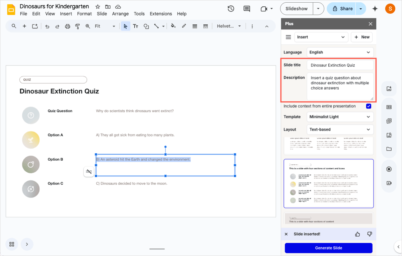Choose the Select cursor tool

coord(125,26)
